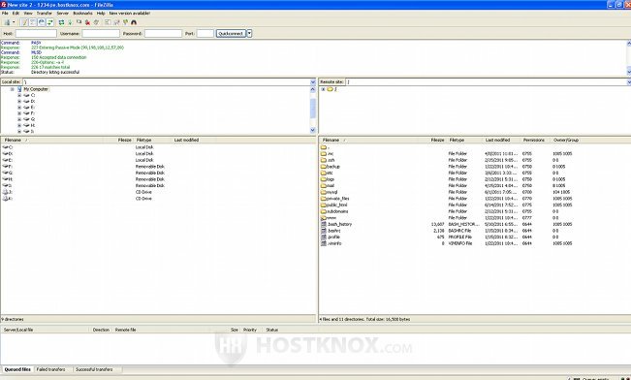This screenshot has width=631, height=380.
Task: Refresh the file and folder lists
Action: (x=62, y=22)
